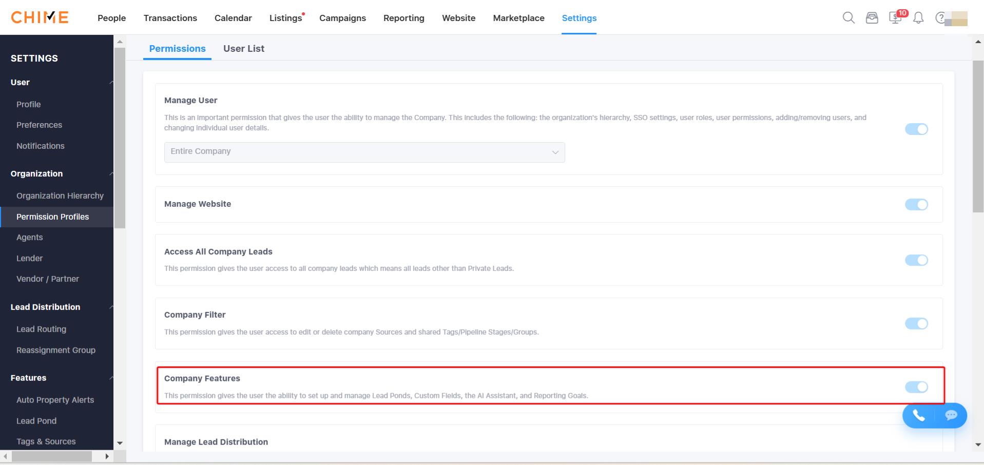Open the Transactions menu
The image size is (984, 465).
(x=170, y=18)
